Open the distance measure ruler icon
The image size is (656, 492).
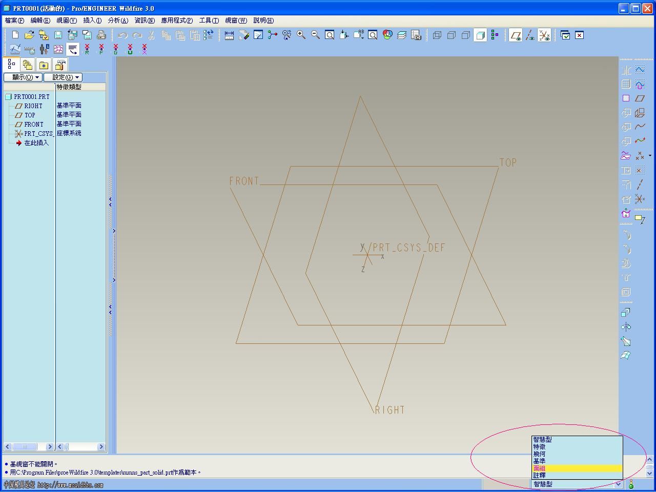[229, 35]
